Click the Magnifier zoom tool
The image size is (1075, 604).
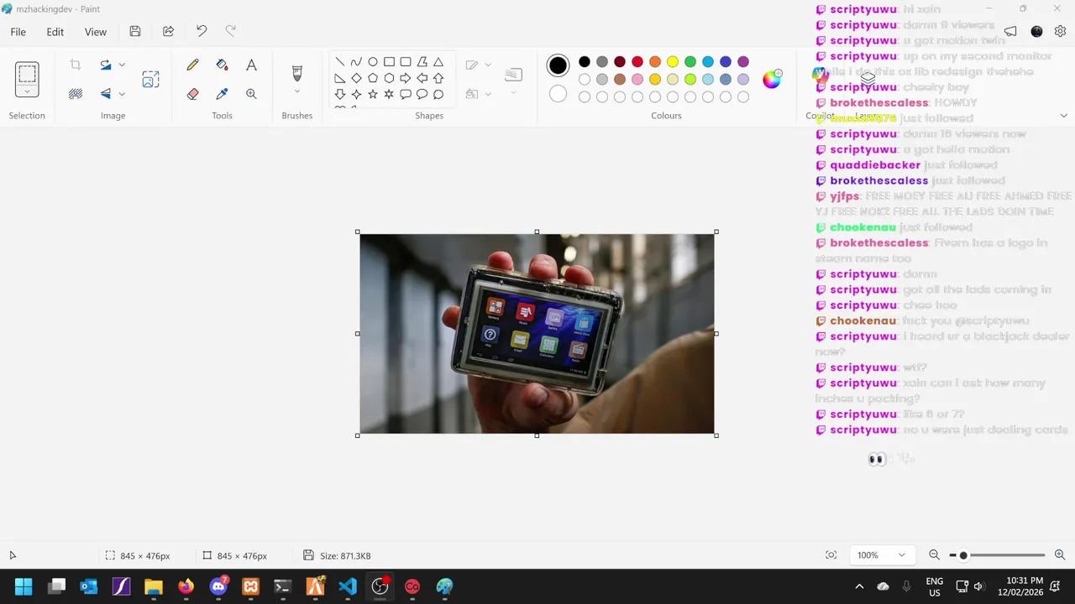point(251,94)
